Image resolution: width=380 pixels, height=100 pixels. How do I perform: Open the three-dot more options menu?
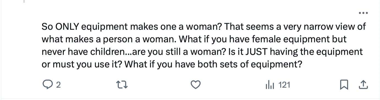[363, 13]
